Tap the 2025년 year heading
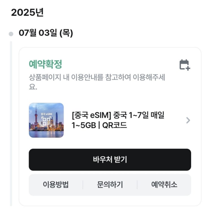The height and width of the screenshot is (210, 210). coord(27,13)
